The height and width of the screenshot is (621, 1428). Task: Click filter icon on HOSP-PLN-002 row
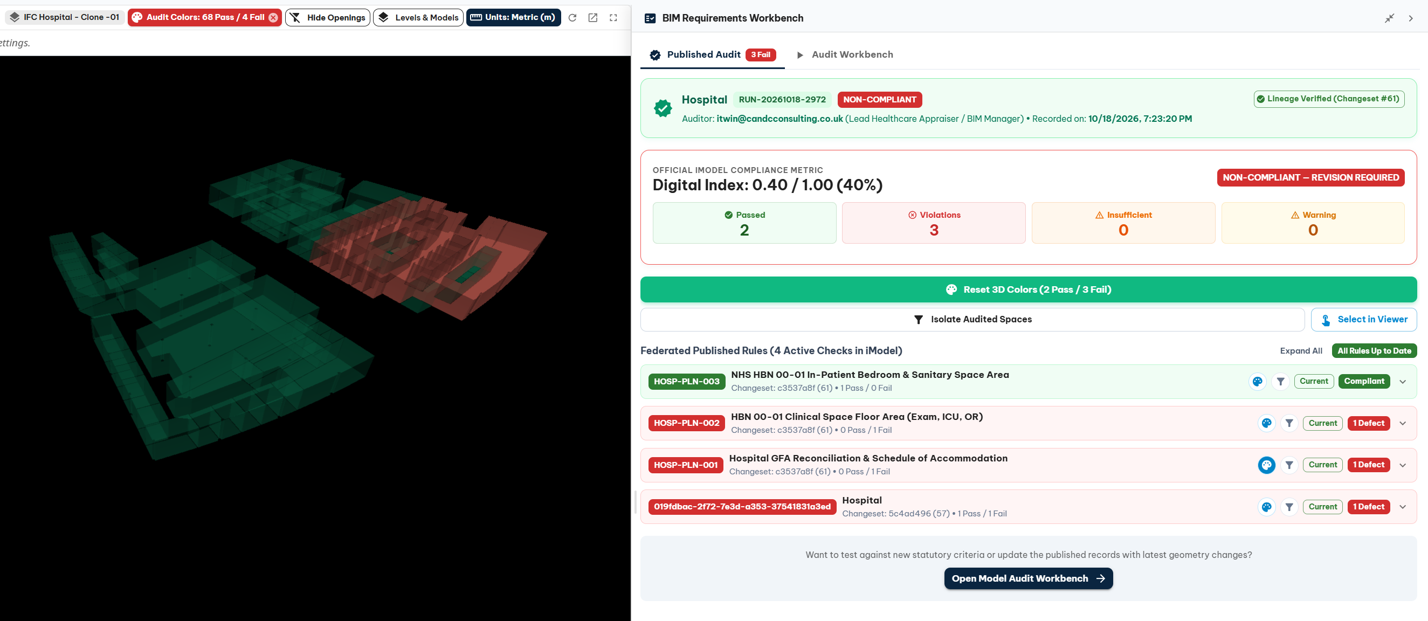click(x=1289, y=424)
